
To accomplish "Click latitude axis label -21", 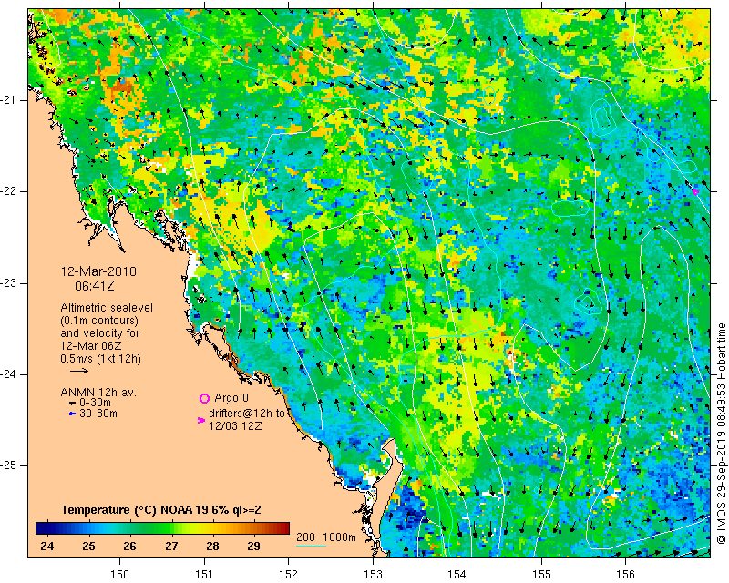I will [8, 100].
